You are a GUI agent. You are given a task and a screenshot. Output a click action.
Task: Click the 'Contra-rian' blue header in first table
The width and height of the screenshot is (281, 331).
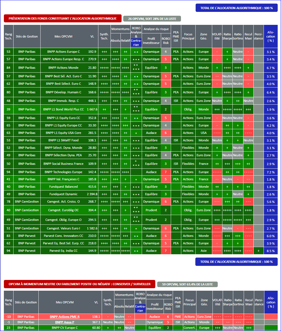point(136,43)
